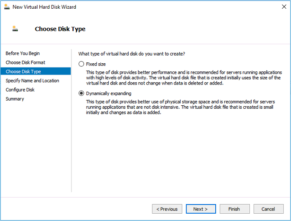Select the Dynamically expanding radio button
Screen dimensions: 291x221
81,93
